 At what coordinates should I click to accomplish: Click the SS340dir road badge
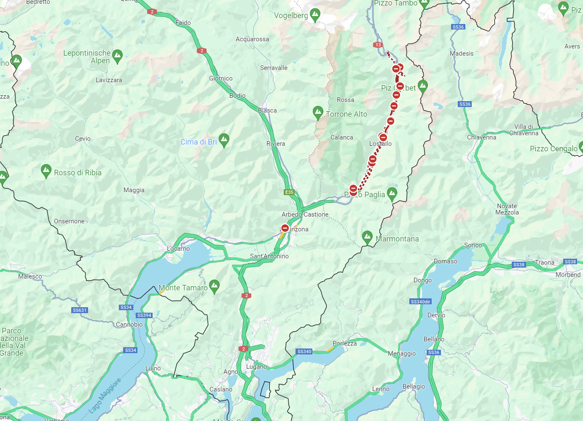pos(421,301)
